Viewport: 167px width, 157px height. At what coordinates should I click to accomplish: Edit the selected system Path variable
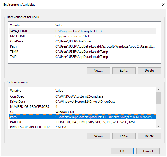coord(124,136)
